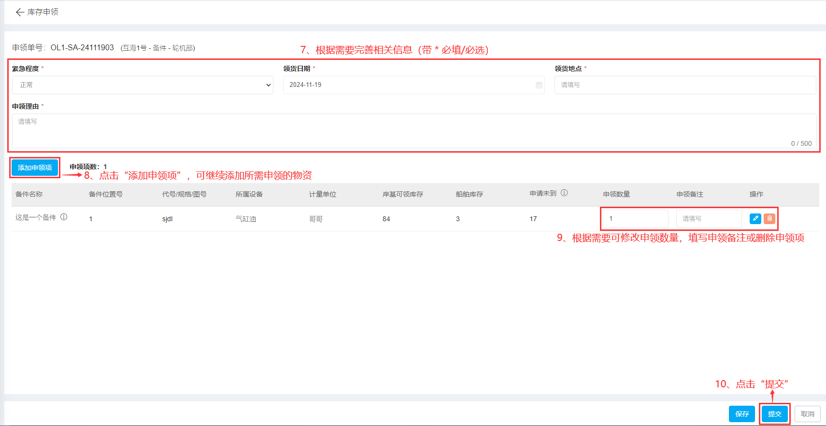Click the order number OL1-SA-24111903
This screenshot has width=826, height=426.
[82, 47]
